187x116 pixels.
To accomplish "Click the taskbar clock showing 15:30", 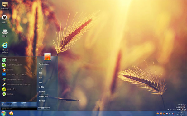I will pos(180,114).
